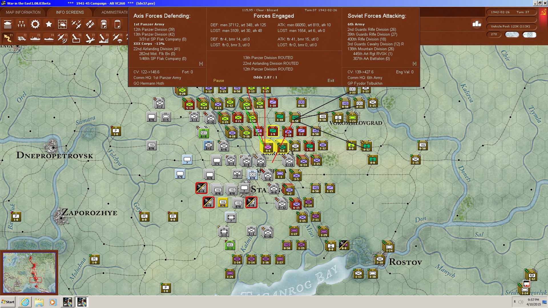Click the Dnepropetrovsk city marker
Screen dimensions: 548x308
[53, 147]
